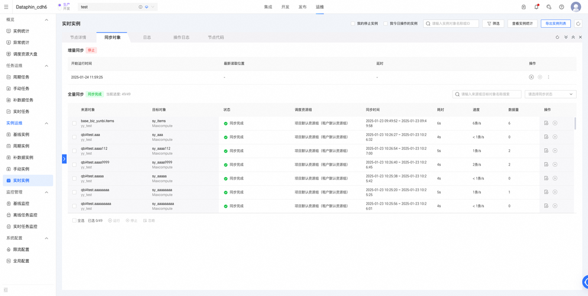
Task: Open the more-options dots in 增量同步 row
Action: (x=548, y=77)
